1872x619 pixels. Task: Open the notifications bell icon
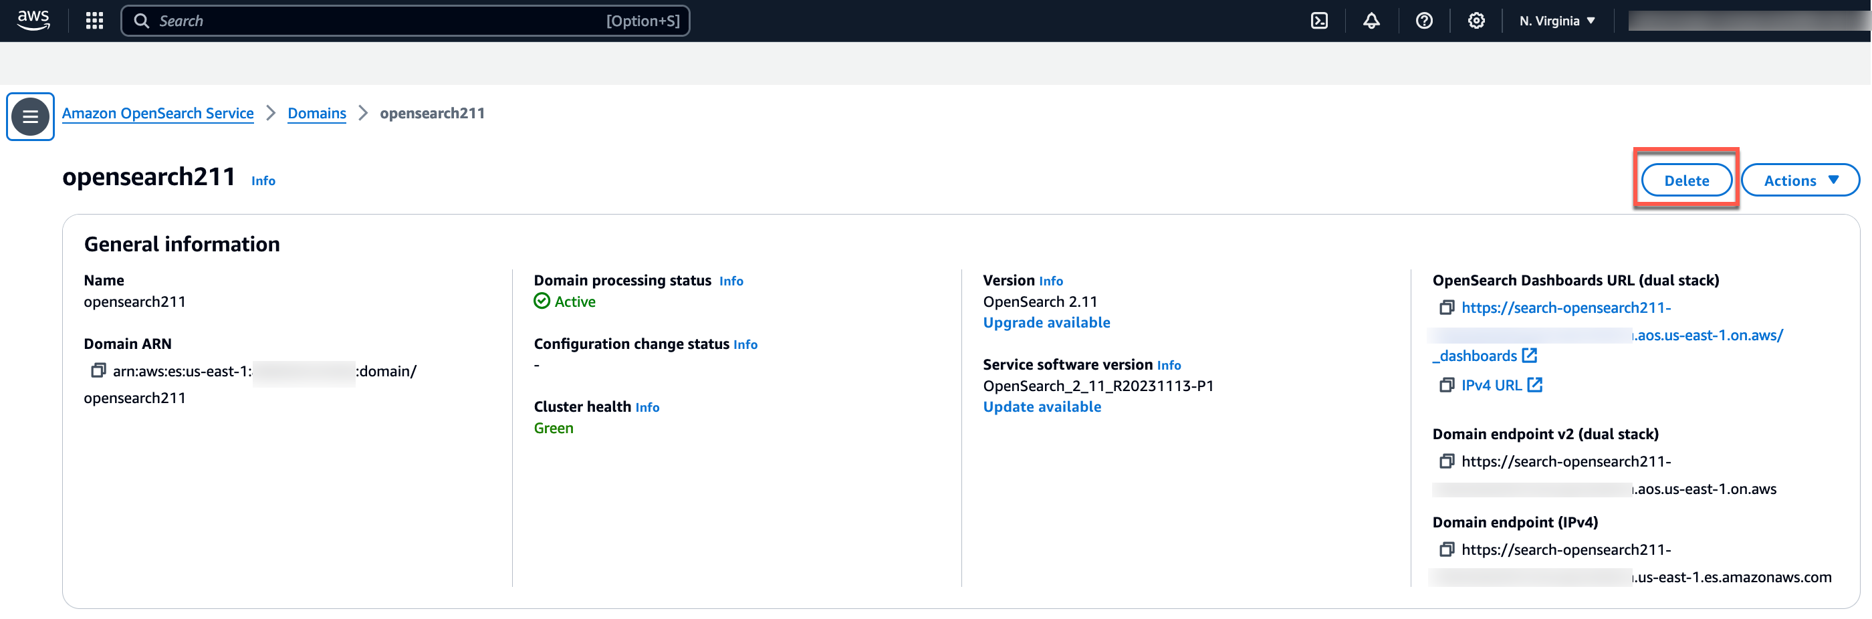[1371, 20]
